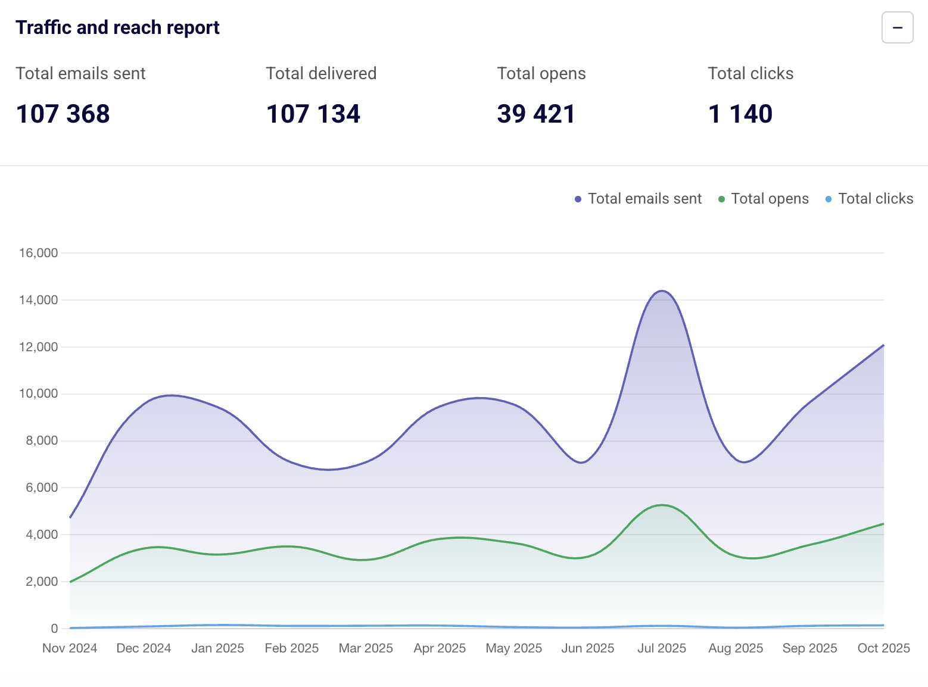
Task: Click the purple Total emails sent legend dot
Action: pyautogui.click(x=578, y=199)
